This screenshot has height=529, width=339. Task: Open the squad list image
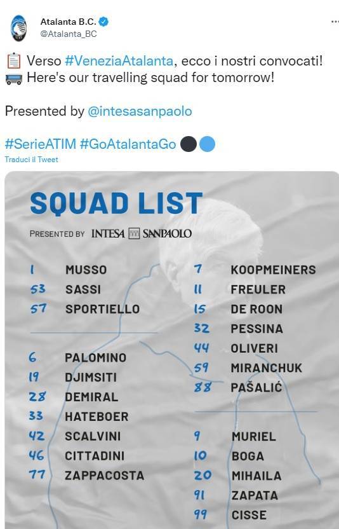(172, 350)
